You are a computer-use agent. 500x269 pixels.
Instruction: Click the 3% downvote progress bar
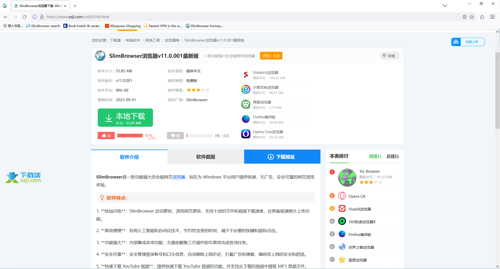click(x=200, y=136)
